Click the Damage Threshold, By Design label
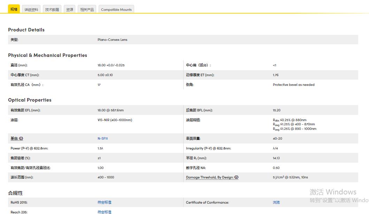The image size is (369, 214). pos(209,177)
